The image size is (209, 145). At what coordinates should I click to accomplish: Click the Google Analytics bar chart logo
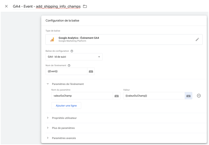pyautogui.click(x=52, y=39)
